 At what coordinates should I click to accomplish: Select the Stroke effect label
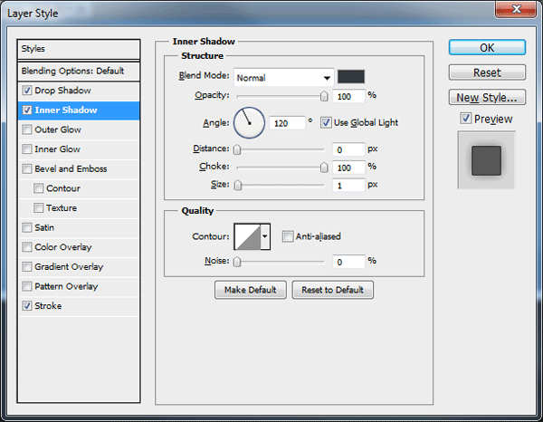tap(48, 306)
